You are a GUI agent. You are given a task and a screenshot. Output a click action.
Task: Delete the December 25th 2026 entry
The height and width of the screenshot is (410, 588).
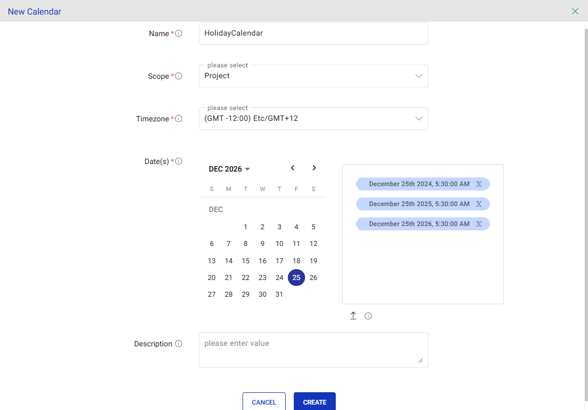click(479, 224)
